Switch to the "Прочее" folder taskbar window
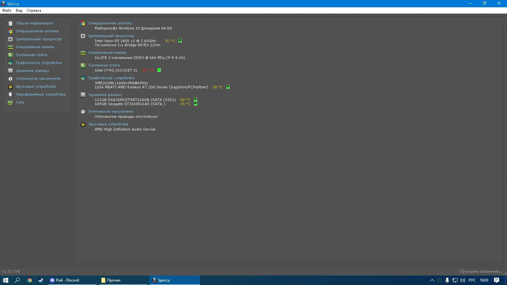 pos(124,280)
